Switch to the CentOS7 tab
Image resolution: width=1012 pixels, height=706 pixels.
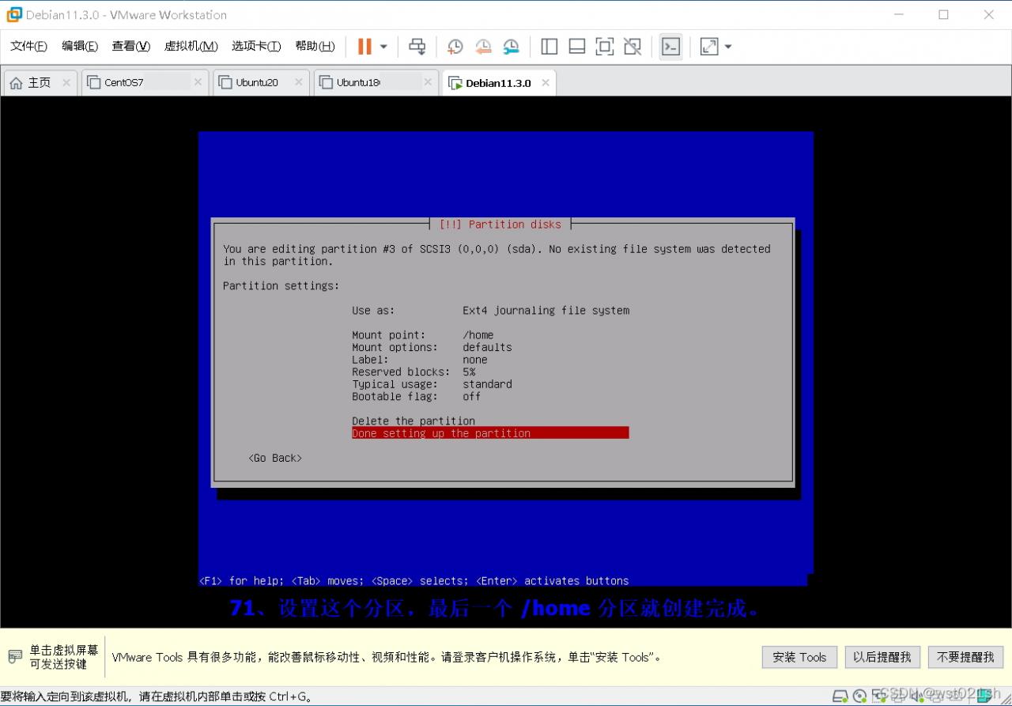pos(145,83)
